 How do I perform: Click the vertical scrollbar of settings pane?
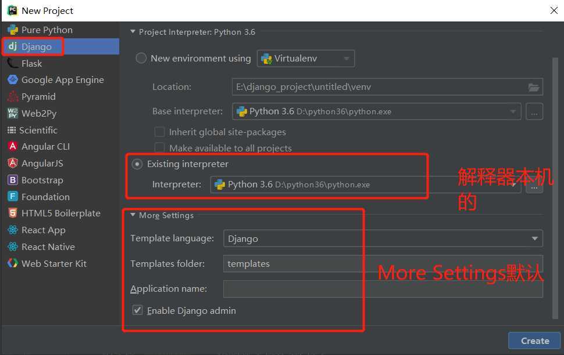555,188
